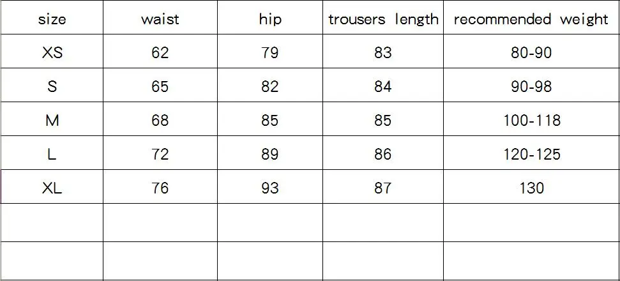
Task: Select the XS size cell
Action: click(52, 51)
